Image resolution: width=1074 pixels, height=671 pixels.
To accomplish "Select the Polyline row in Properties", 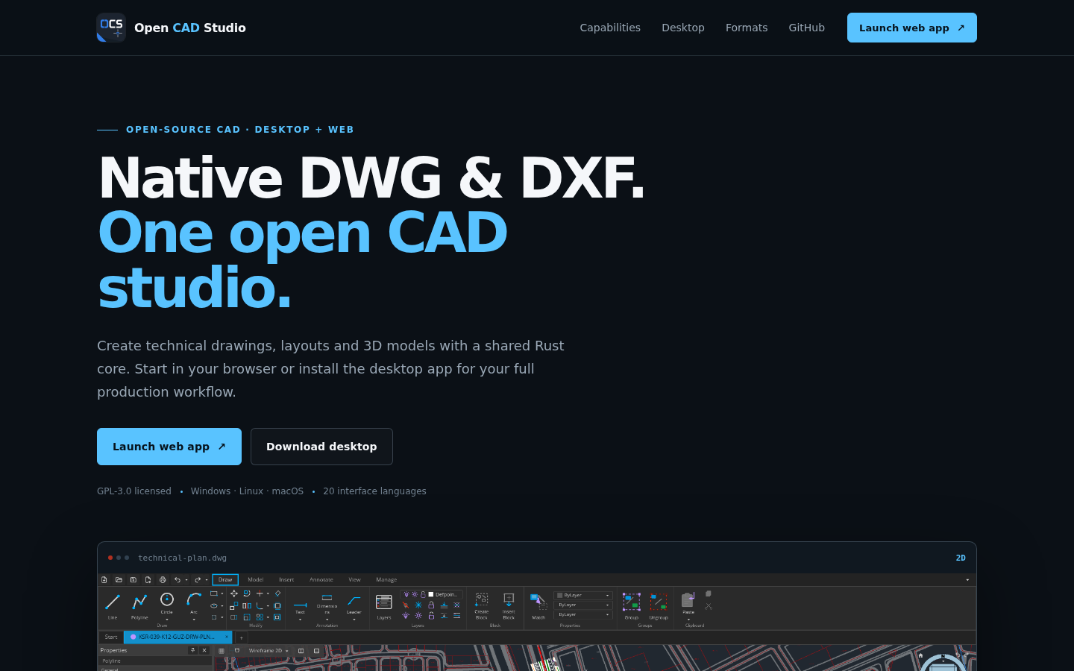I will (155, 661).
